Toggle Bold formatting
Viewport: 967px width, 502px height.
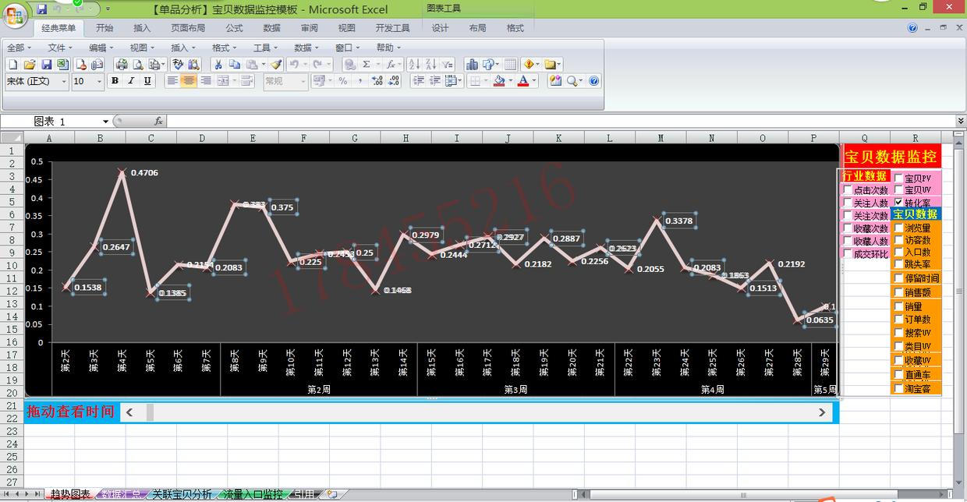click(115, 81)
